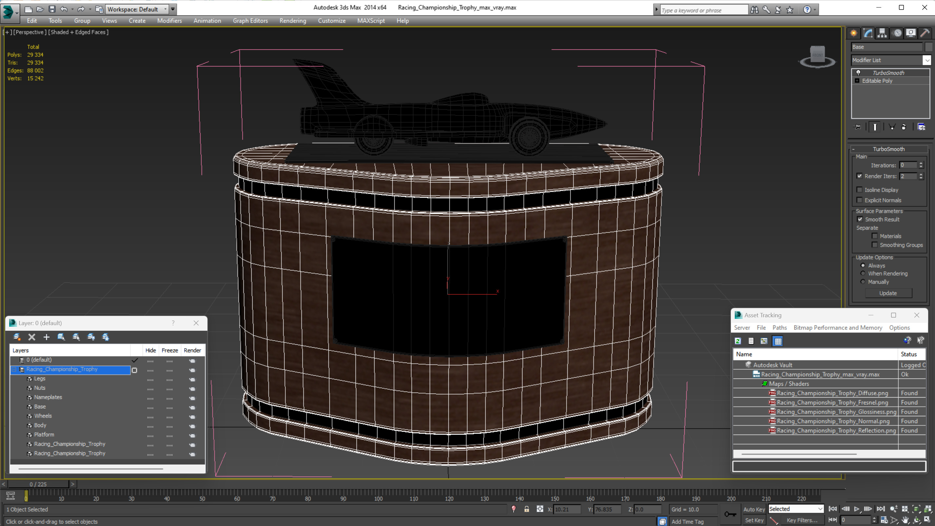The height and width of the screenshot is (526, 935).
Task: Open the Modifiers menu
Action: [x=169, y=21]
